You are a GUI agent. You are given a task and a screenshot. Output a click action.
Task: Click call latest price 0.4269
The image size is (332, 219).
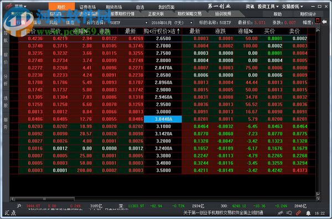coord(136,39)
